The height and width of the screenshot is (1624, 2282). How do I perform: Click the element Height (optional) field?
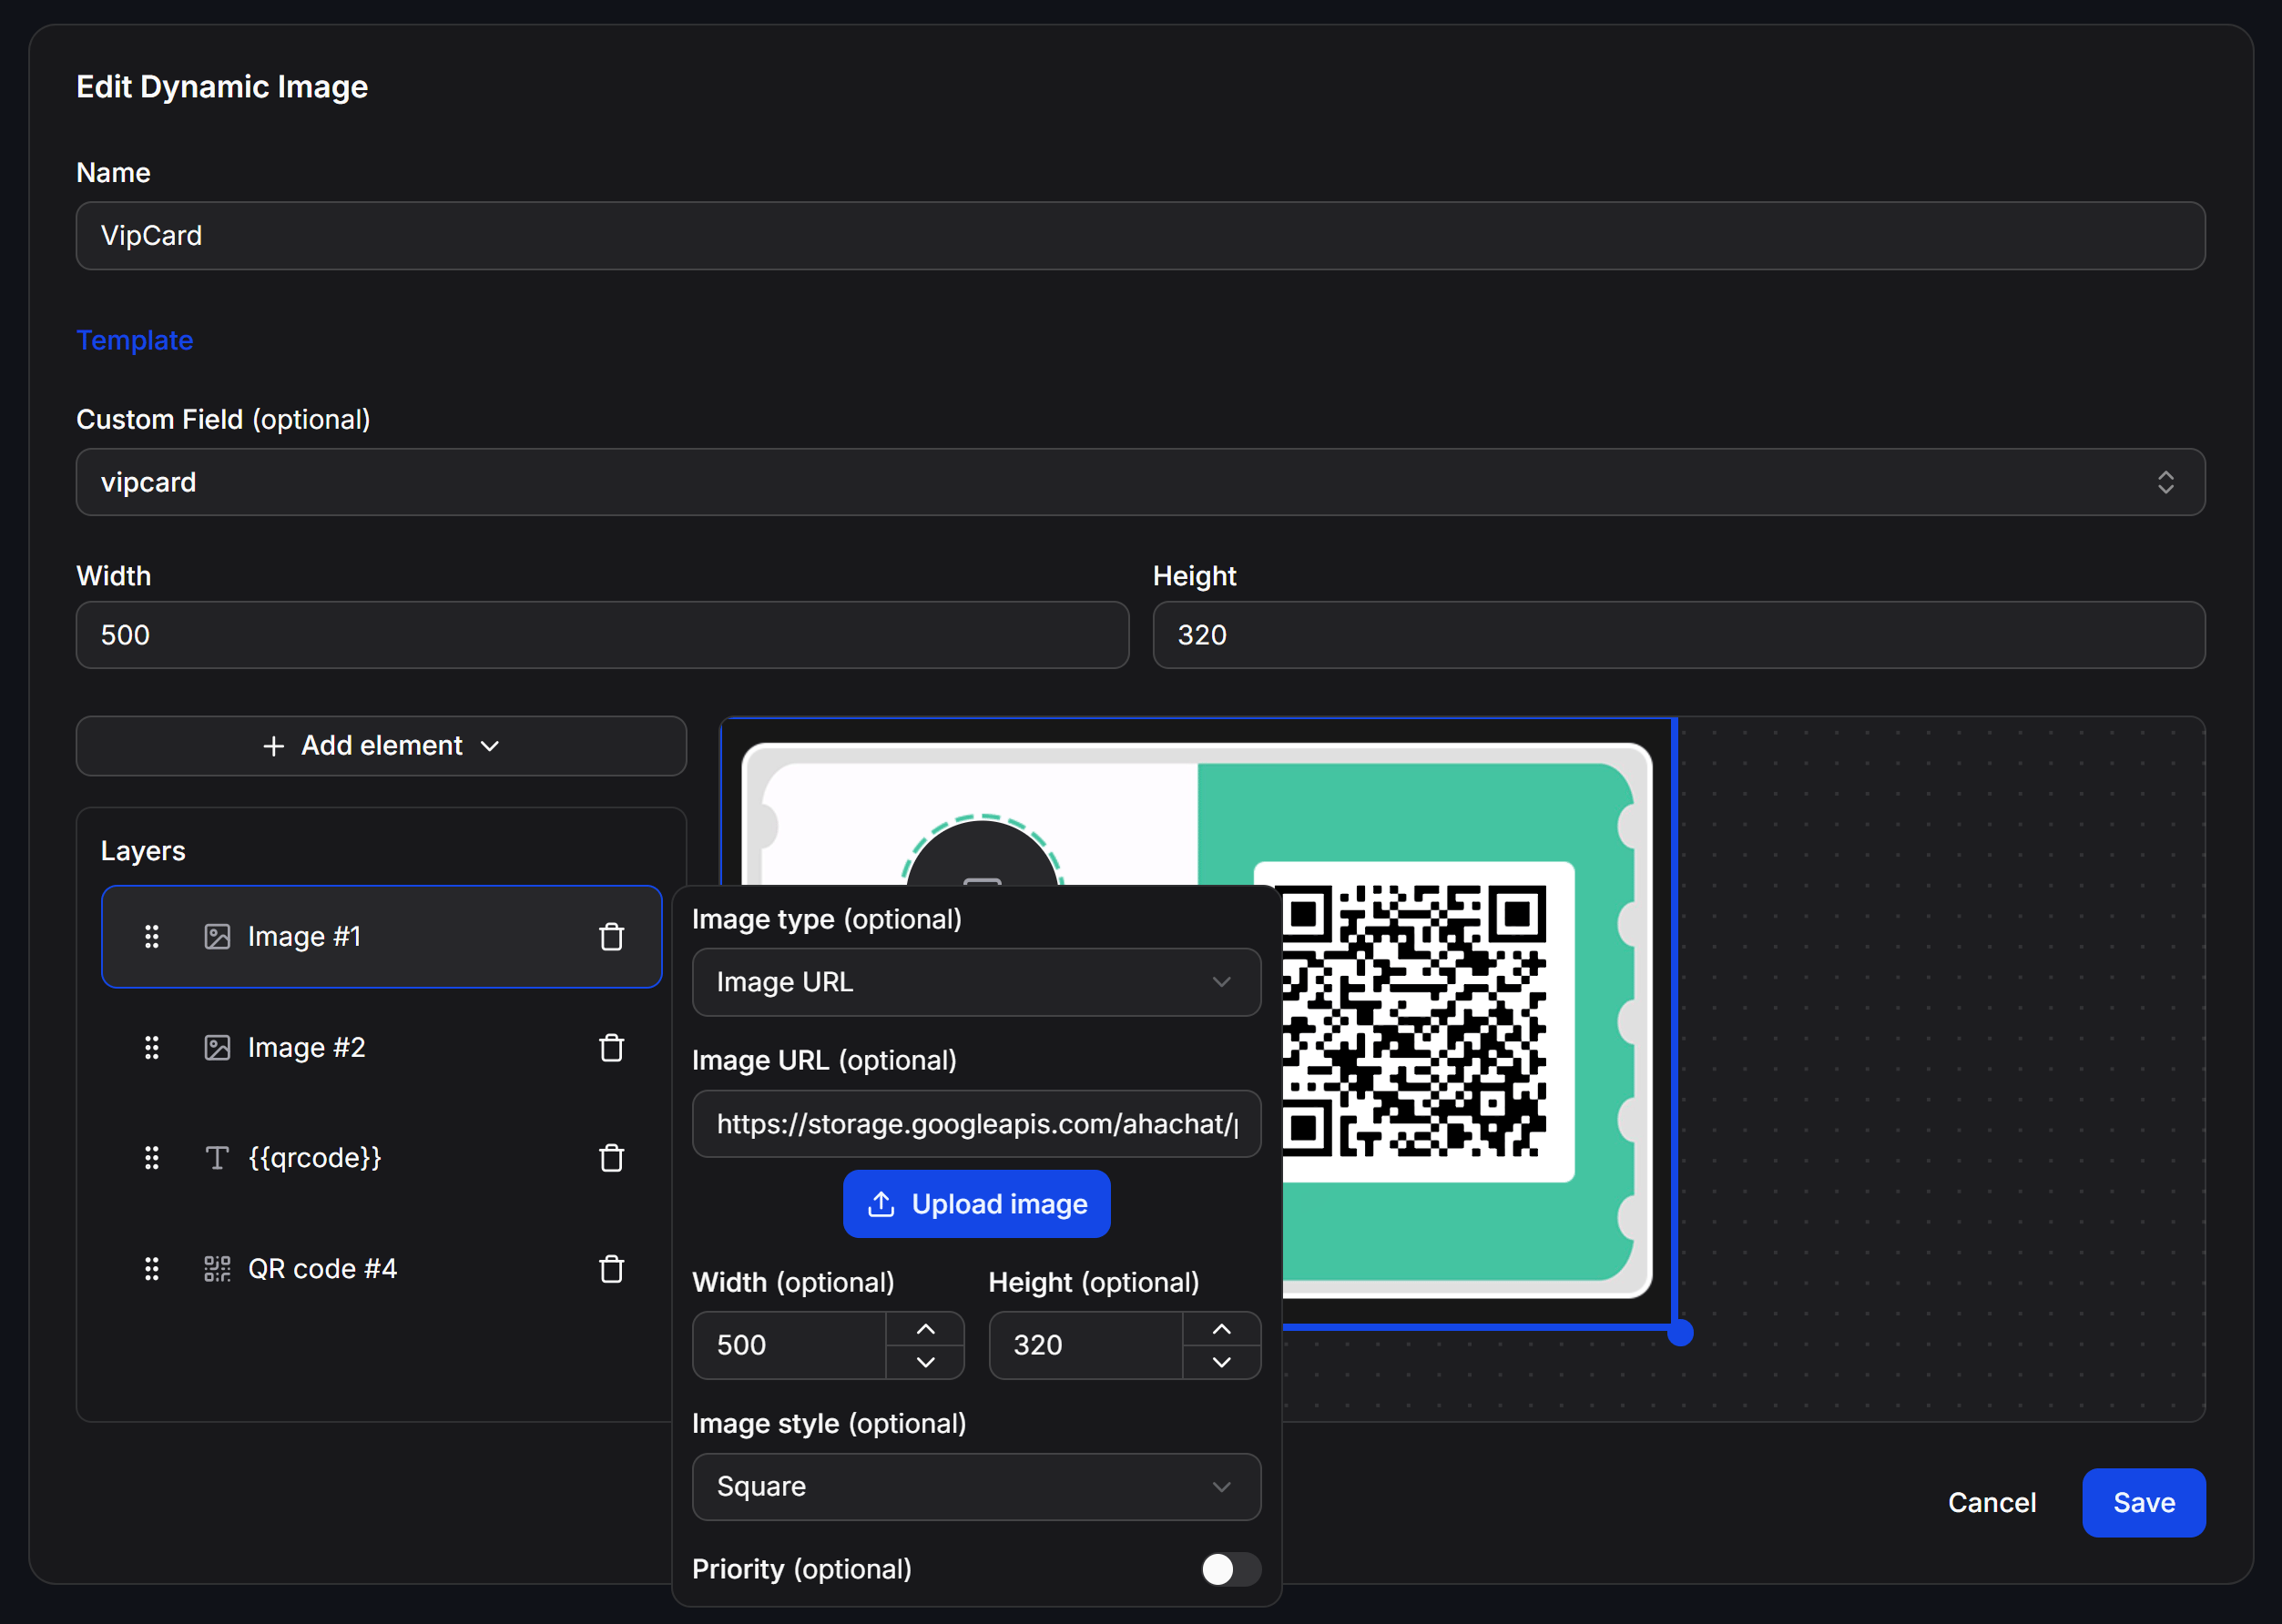(1086, 1346)
